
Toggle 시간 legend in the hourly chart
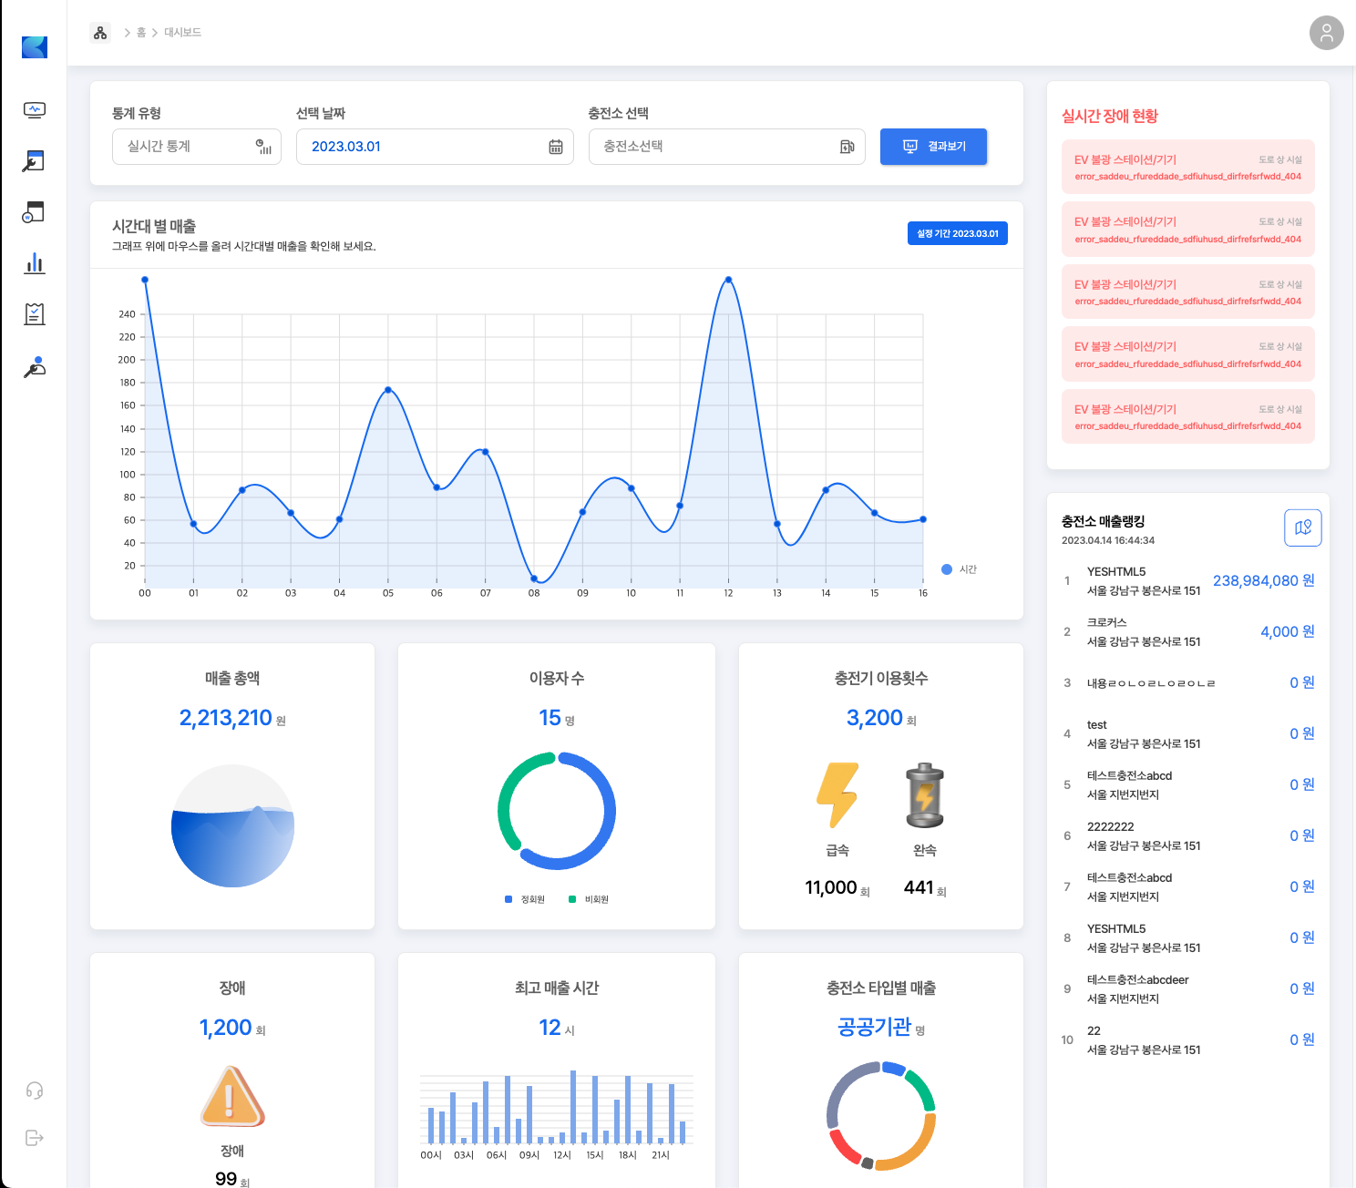(x=959, y=569)
